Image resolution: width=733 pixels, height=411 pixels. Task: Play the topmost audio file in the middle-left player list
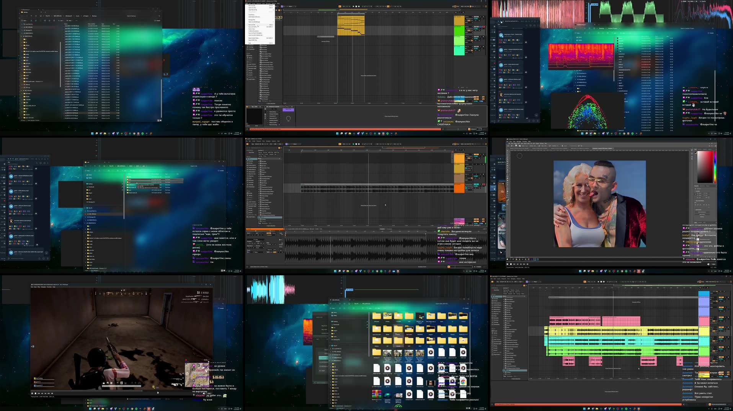[11, 177]
